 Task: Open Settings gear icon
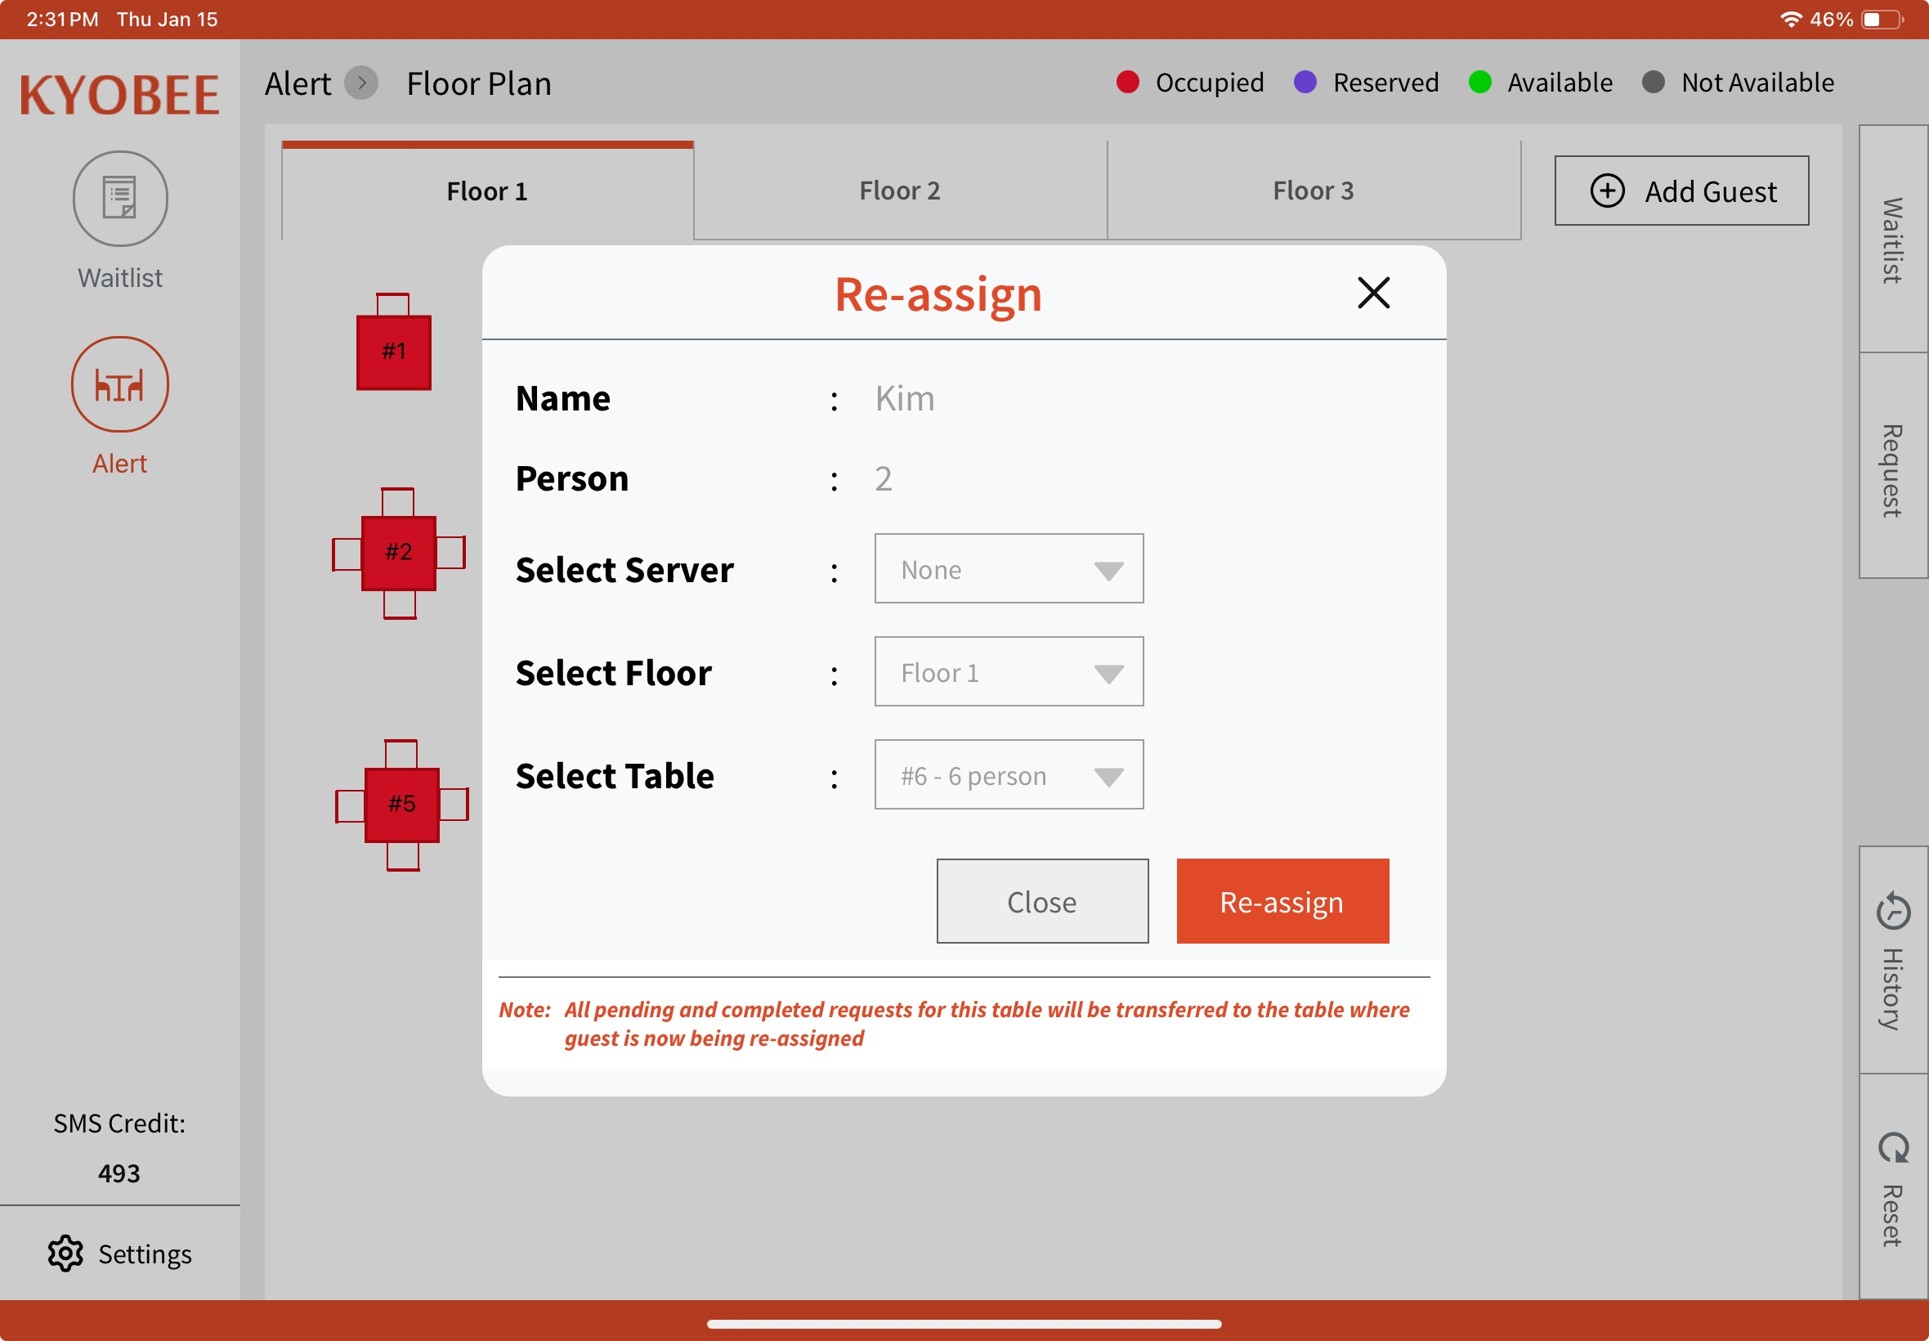pyautogui.click(x=65, y=1254)
